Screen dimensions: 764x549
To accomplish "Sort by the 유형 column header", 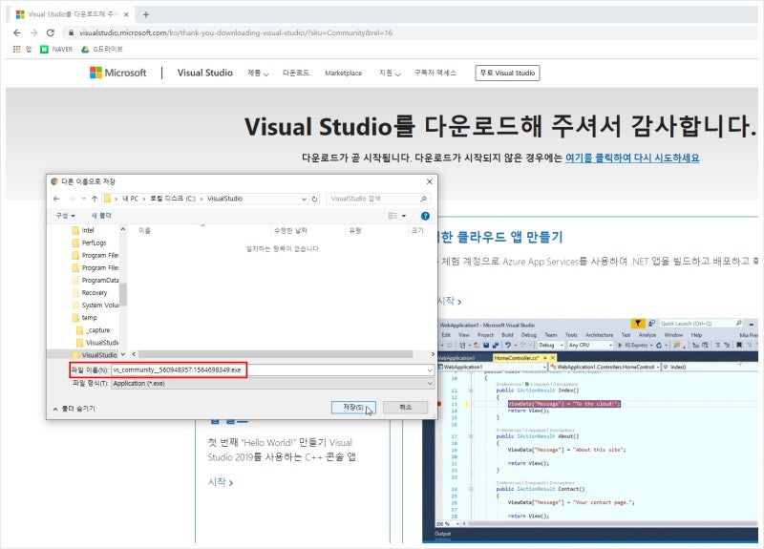I will pos(355,231).
